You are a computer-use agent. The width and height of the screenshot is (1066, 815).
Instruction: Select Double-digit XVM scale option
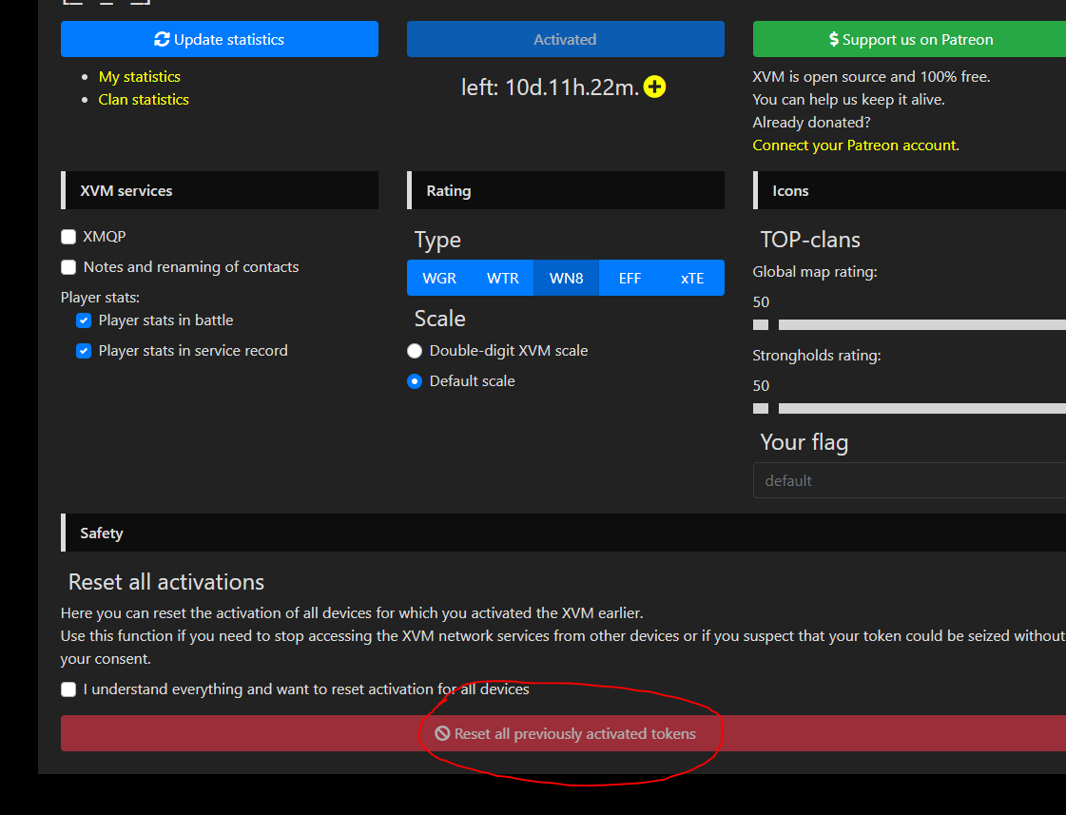tap(415, 352)
